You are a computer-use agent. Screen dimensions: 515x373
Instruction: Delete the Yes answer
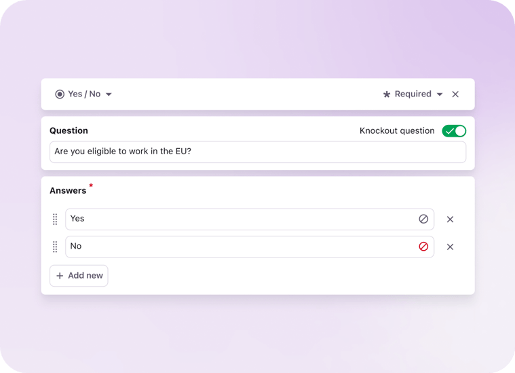(450, 219)
